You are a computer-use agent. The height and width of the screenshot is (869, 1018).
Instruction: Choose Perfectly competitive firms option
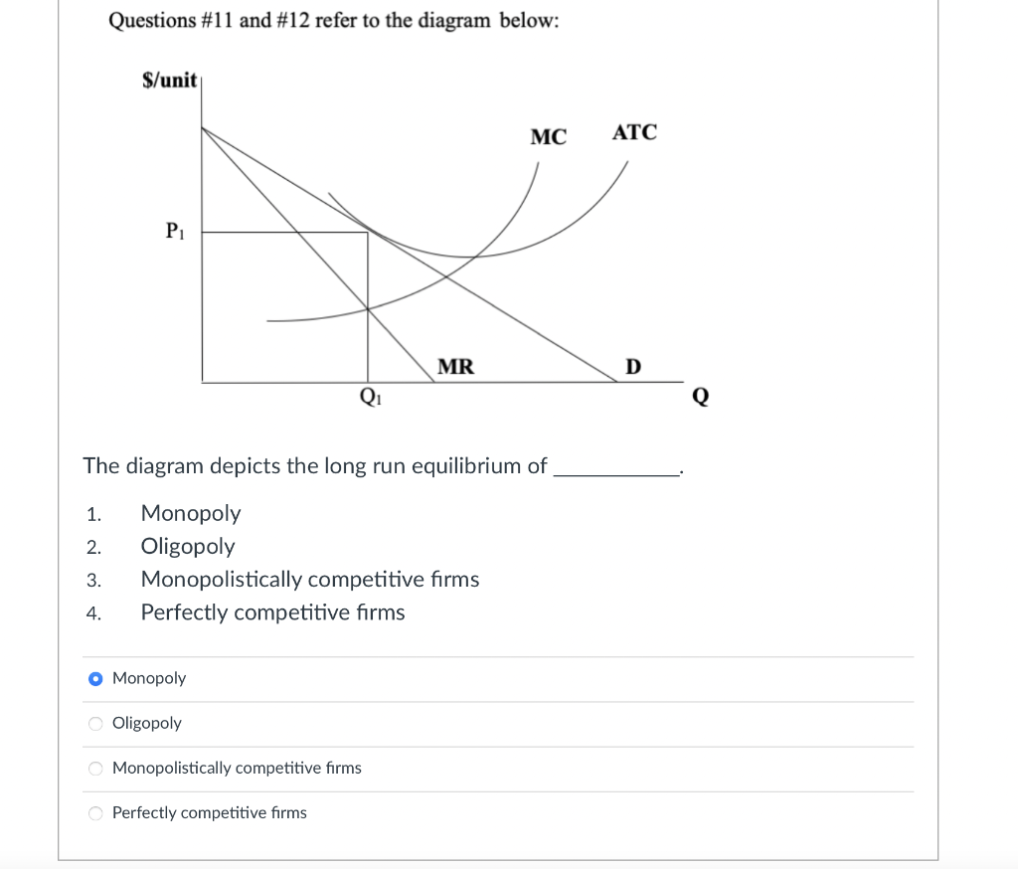coord(95,812)
